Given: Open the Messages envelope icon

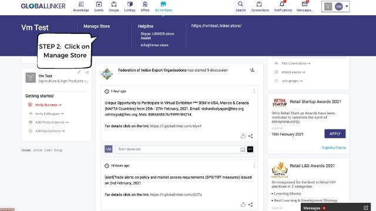Looking at the screenshot, I should 304,4.
